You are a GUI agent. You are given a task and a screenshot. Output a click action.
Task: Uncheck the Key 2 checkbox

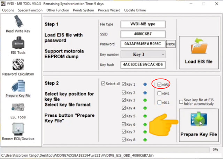click(124, 93)
